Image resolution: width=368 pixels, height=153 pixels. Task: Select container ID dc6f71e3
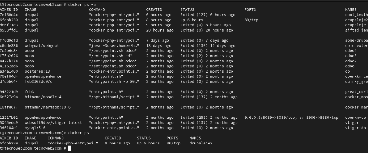pos(9,25)
